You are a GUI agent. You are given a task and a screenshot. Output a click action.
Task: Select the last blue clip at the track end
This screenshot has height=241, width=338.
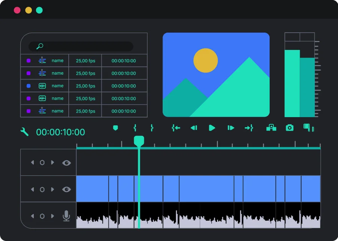(311, 189)
